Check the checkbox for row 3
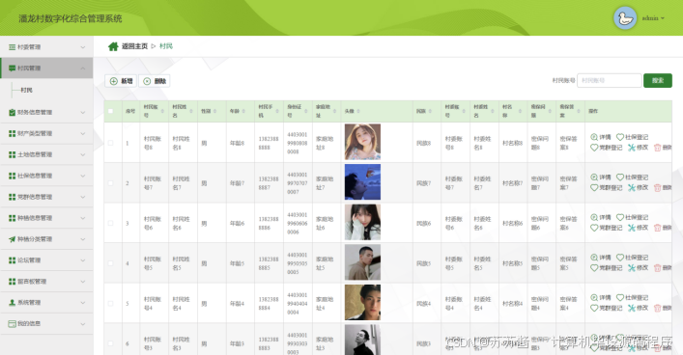683x355 pixels. tap(111, 223)
